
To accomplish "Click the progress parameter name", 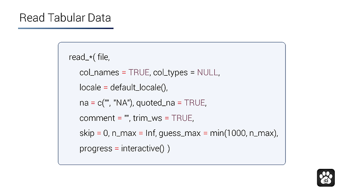I will click(96, 149).
